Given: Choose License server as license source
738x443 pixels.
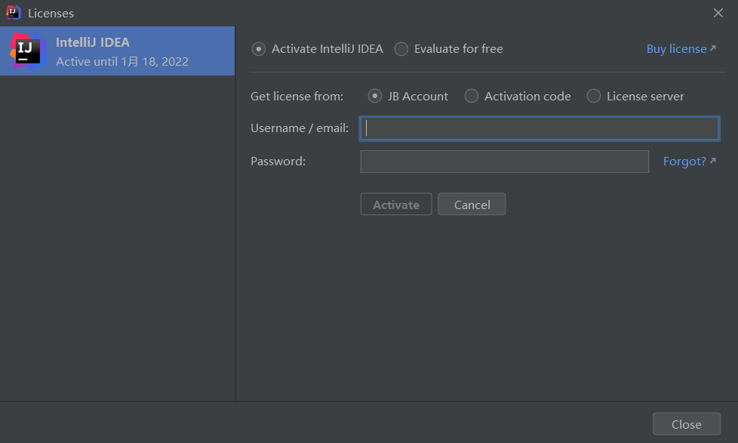Looking at the screenshot, I should (635, 96).
